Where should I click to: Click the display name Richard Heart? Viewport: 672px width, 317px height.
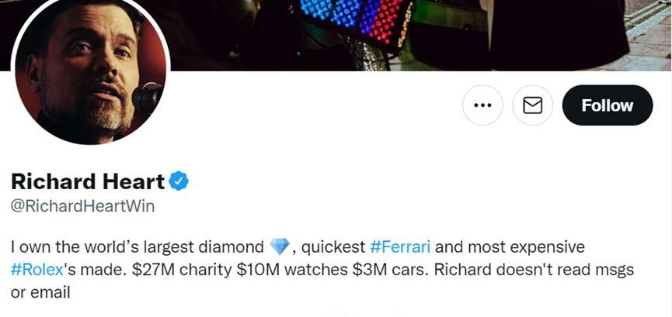(88, 182)
